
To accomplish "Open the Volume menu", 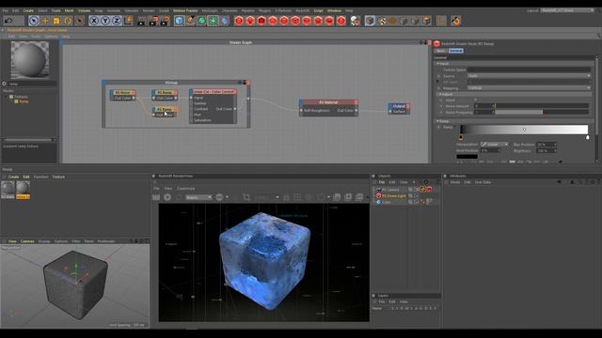I will click(x=84, y=10).
